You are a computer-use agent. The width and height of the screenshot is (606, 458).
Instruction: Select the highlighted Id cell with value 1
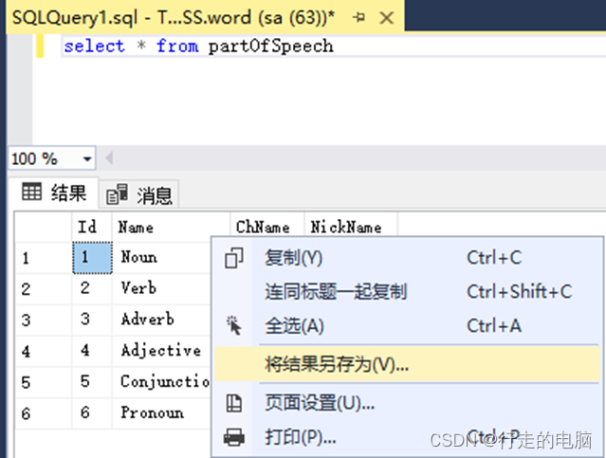(92, 258)
